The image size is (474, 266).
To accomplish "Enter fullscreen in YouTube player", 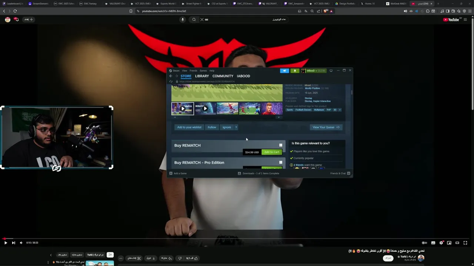I will [465, 243].
